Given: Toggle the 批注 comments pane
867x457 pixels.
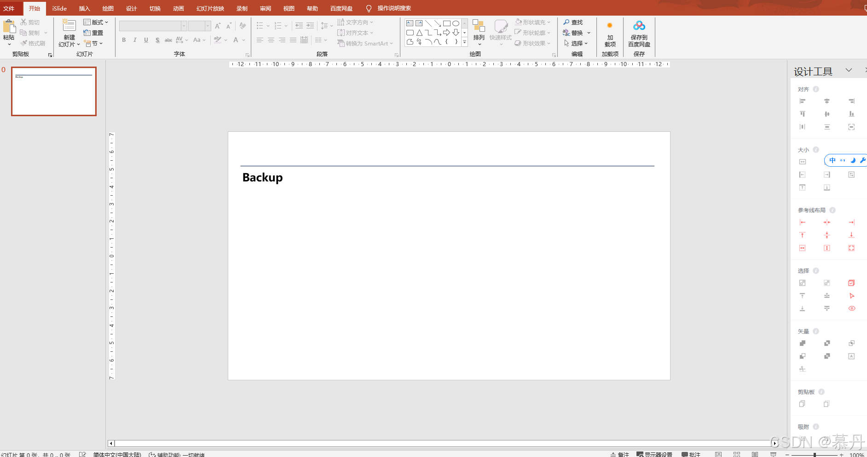Looking at the screenshot, I should click(x=691, y=454).
